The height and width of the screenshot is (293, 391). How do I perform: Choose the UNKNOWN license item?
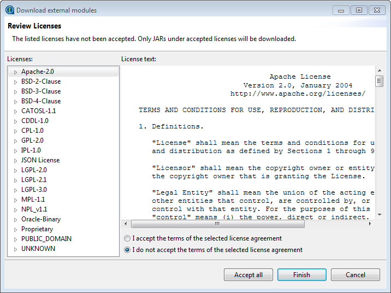[38, 249]
